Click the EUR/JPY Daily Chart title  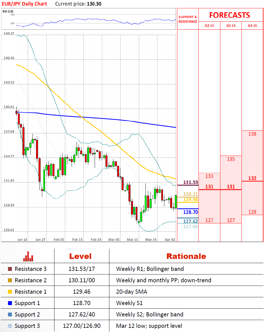[24, 4]
